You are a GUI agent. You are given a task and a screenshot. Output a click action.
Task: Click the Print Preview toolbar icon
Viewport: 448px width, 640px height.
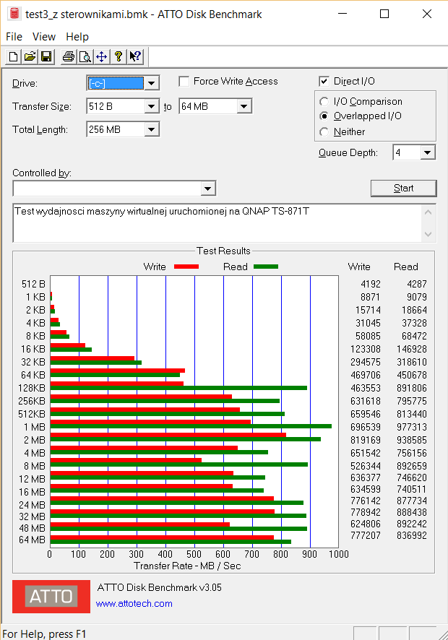pyautogui.click(x=85, y=57)
